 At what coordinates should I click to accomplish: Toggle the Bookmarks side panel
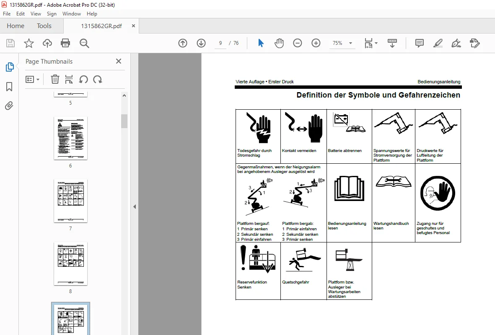pos(9,87)
